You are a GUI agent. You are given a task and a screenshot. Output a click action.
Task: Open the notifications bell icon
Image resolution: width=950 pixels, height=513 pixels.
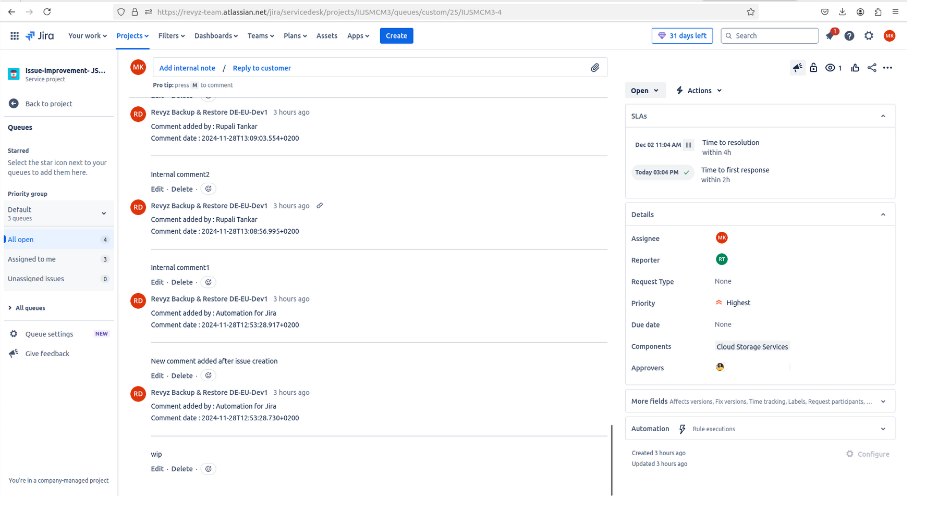coord(830,36)
